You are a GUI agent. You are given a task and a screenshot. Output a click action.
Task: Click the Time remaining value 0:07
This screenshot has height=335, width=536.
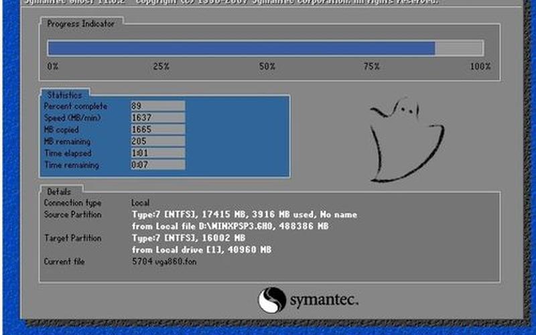(157, 164)
